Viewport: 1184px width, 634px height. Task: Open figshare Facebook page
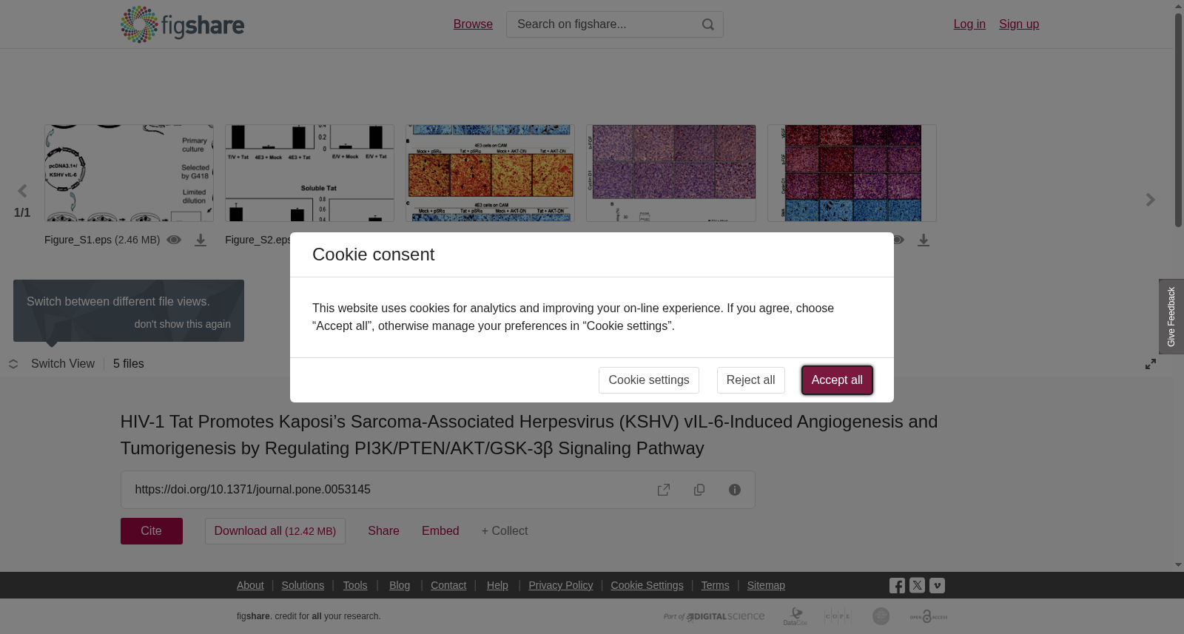897,586
